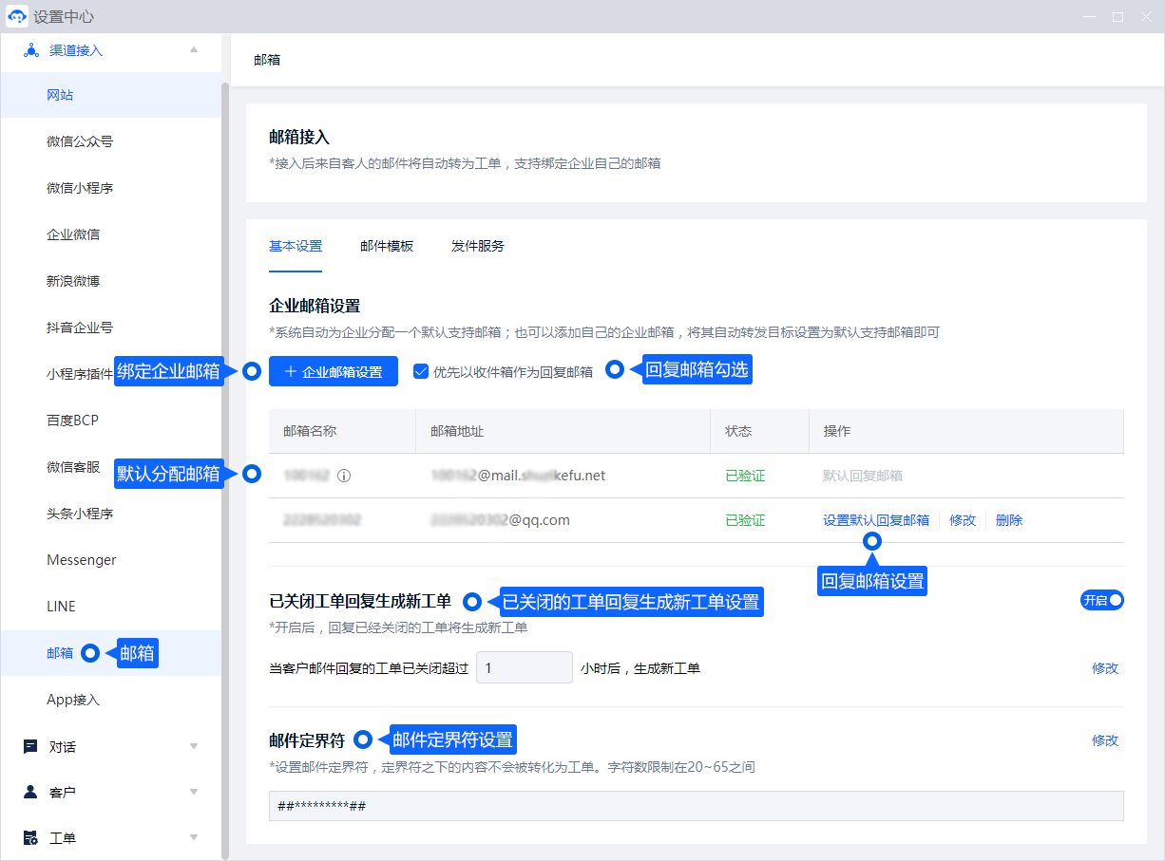
Task: Click the 对话 chat icon in sidebar
Action: tap(30, 746)
